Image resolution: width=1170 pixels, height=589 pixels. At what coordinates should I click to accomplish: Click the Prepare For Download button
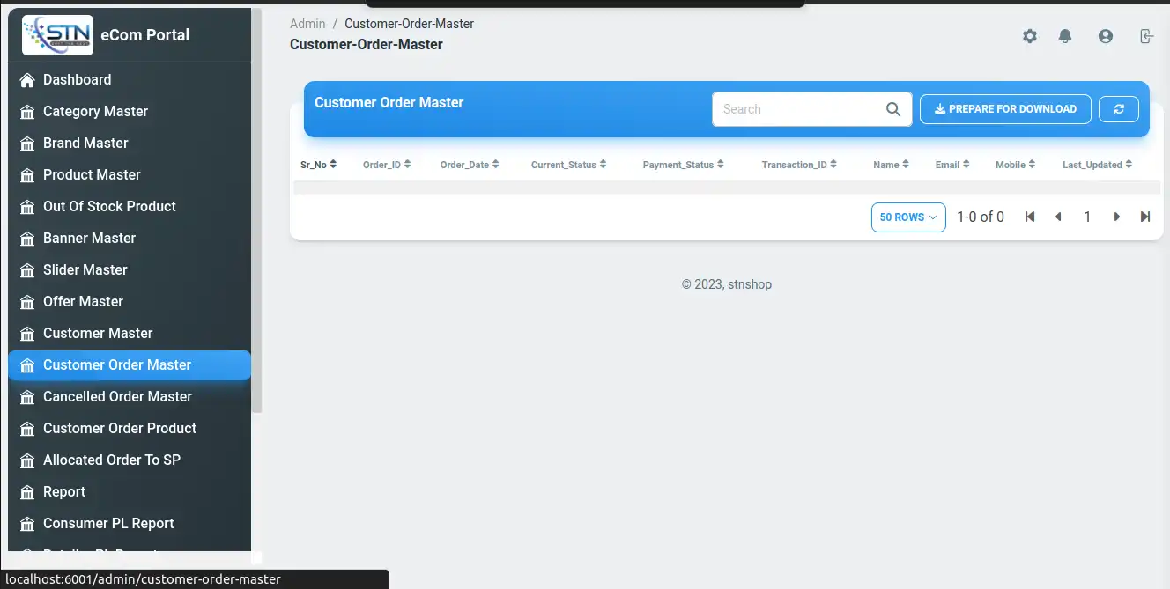(x=1005, y=109)
